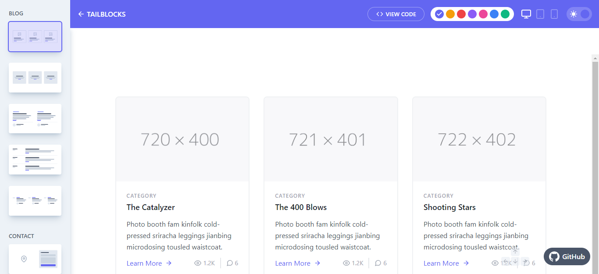Screen dimensions: 599x274
Task: Click the back arrow beside TAILBLOCKS
Action: [x=80, y=14]
